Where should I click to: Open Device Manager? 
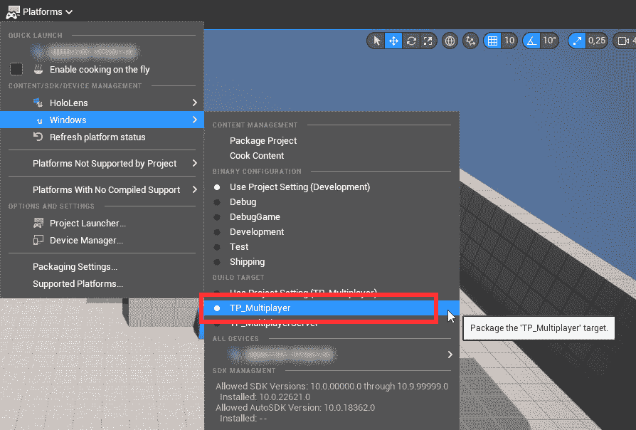click(102, 241)
